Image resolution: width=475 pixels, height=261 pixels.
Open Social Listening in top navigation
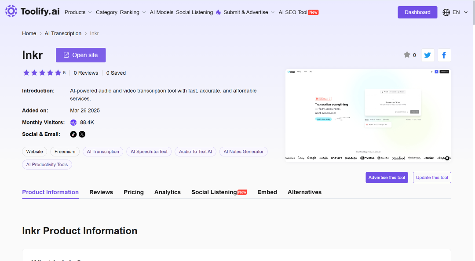pyautogui.click(x=194, y=12)
